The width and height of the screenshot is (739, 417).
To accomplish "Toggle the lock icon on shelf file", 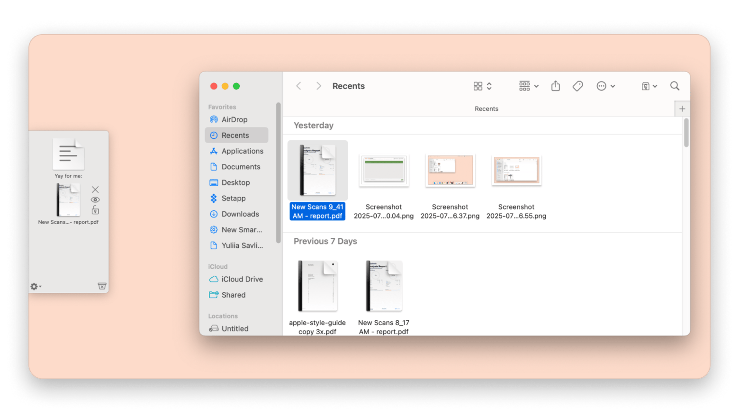I will [95, 210].
